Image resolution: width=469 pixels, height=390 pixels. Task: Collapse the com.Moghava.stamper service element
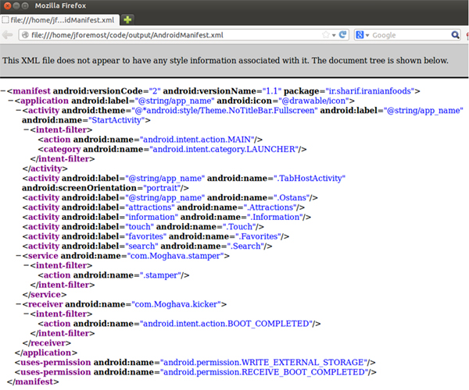(19, 256)
